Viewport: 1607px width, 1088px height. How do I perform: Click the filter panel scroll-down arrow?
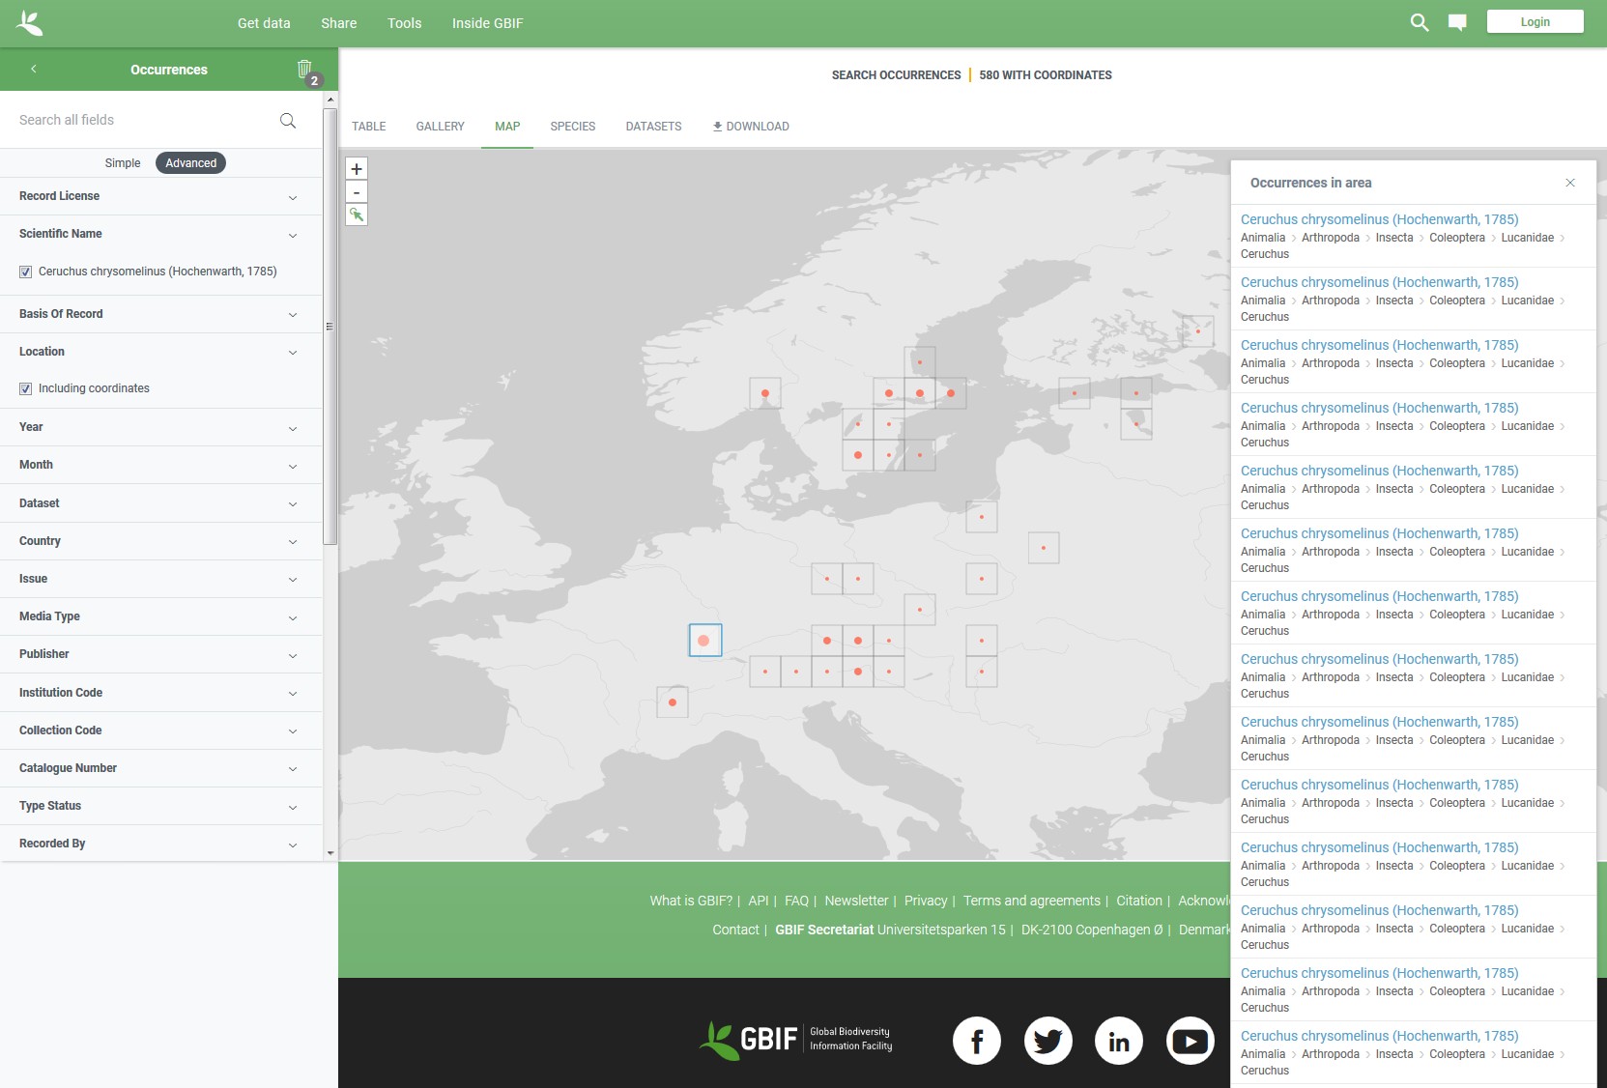[x=330, y=853]
